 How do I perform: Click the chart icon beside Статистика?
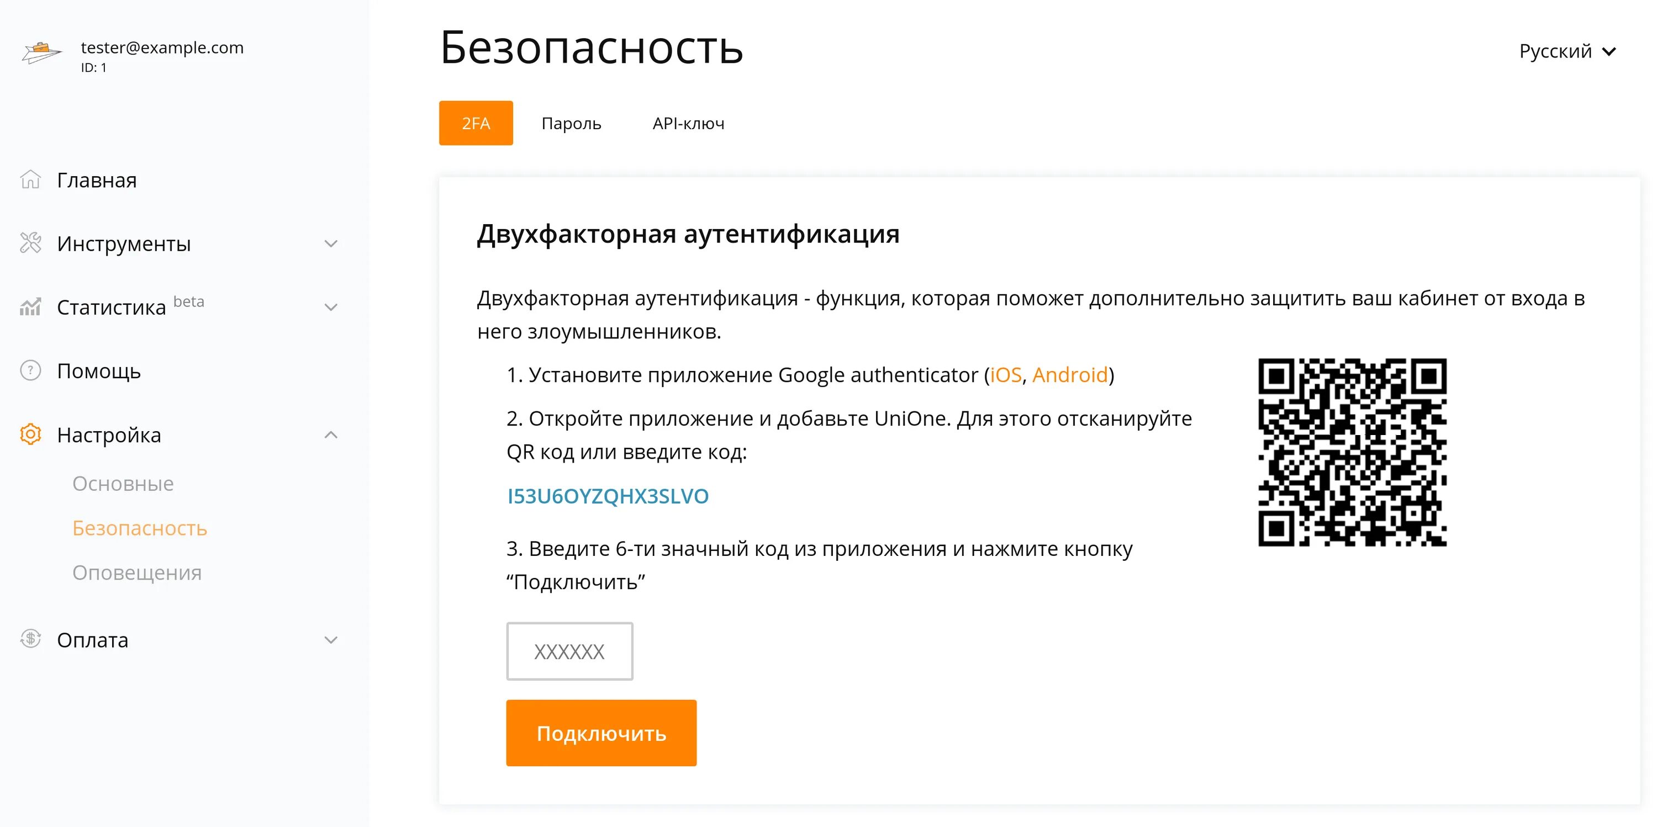(30, 307)
